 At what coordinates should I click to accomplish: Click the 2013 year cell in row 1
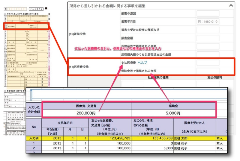(52, 143)
